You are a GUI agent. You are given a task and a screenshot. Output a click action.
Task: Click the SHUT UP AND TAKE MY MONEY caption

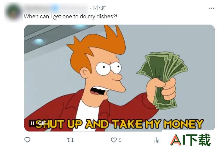[x=119, y=124]
